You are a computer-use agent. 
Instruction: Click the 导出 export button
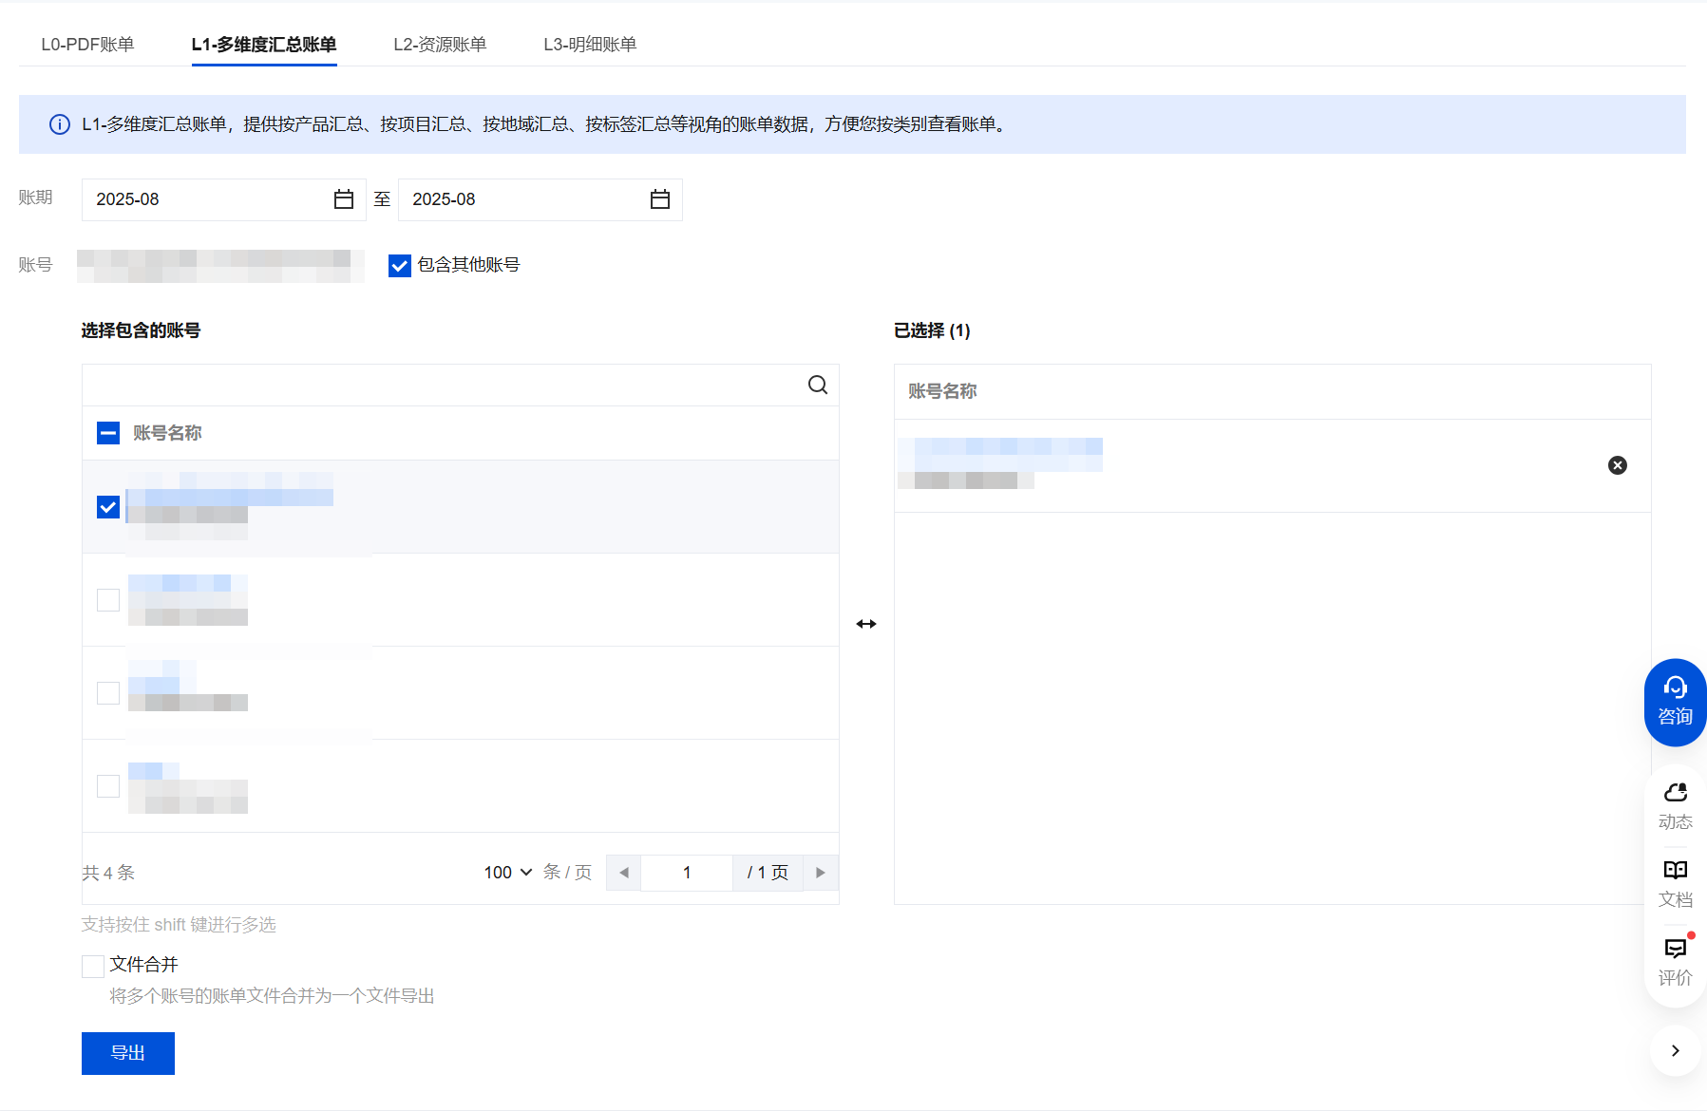(128, 1053)
